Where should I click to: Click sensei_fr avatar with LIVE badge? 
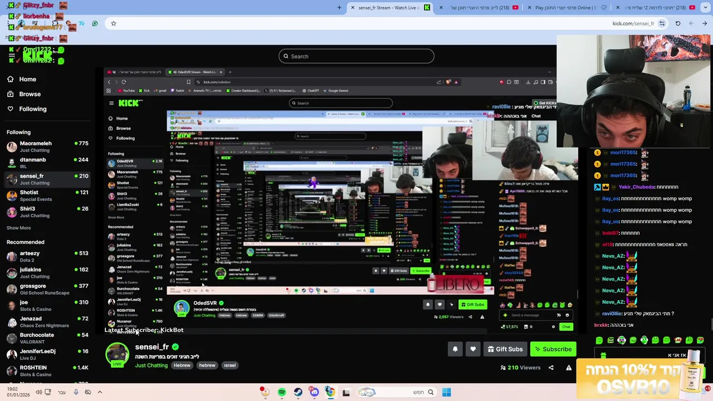pos(118,355)
